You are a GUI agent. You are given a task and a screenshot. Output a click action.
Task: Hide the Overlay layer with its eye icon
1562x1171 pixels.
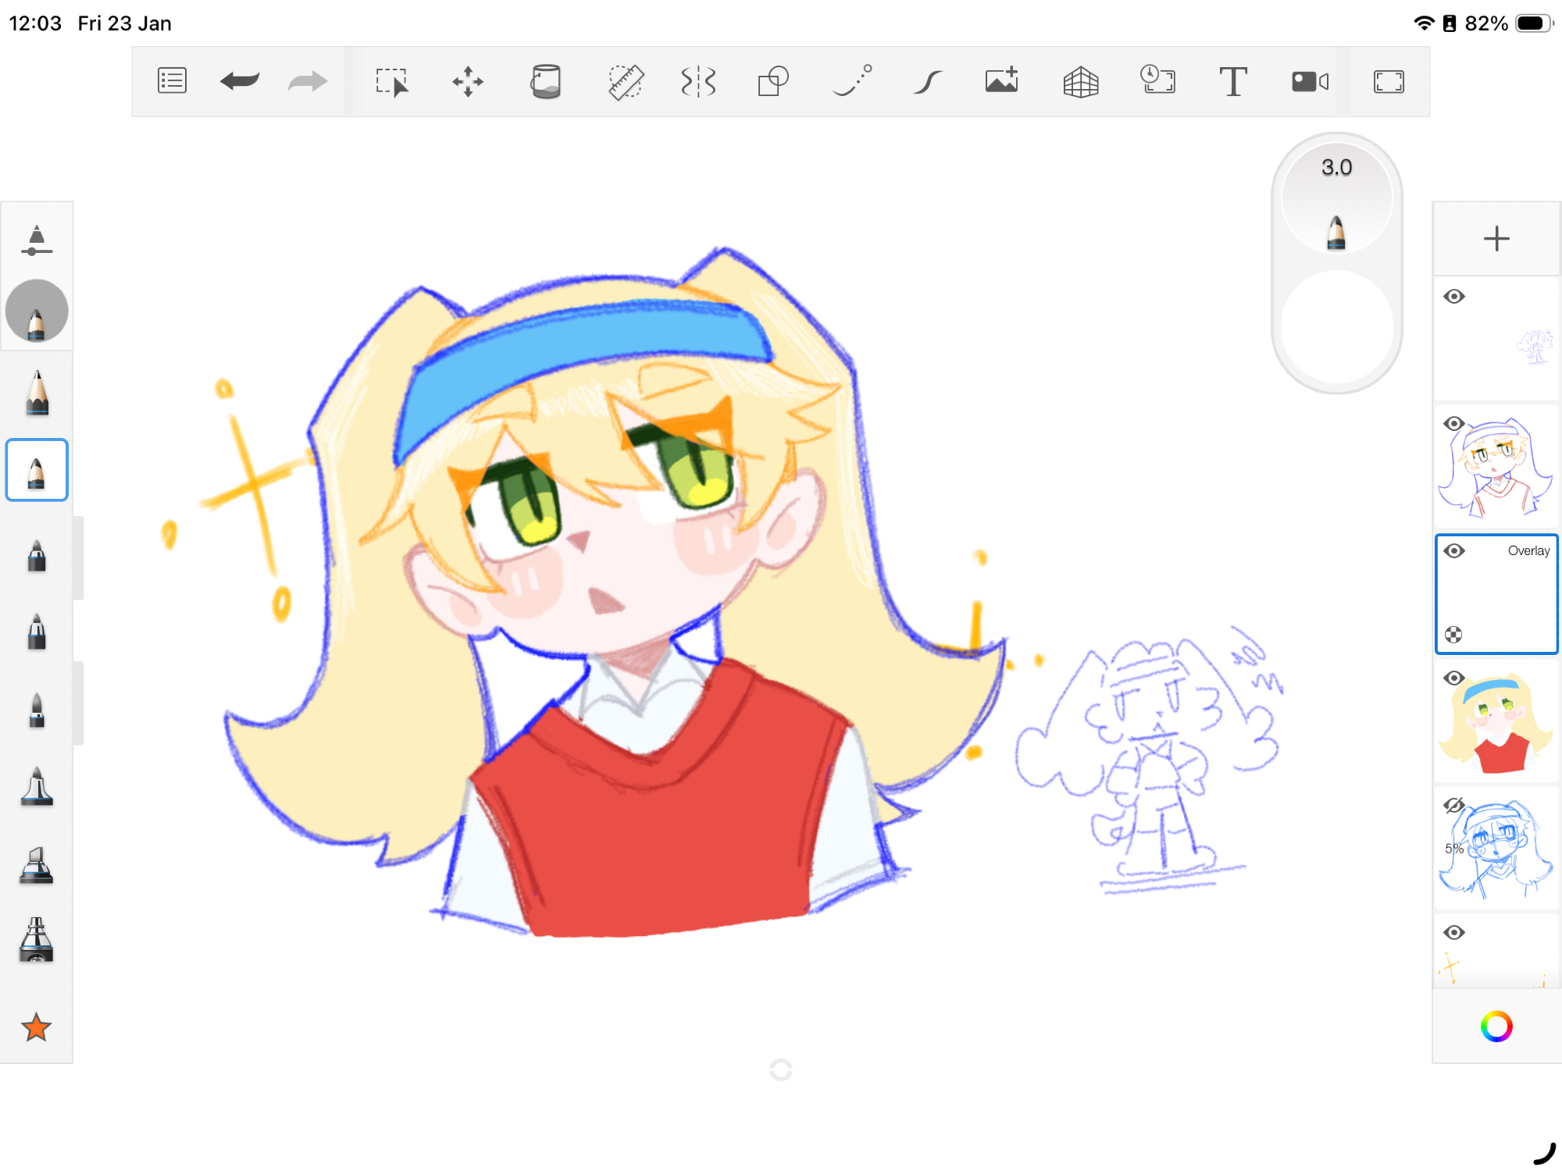pyautogui.click(x=1454, y=551)
